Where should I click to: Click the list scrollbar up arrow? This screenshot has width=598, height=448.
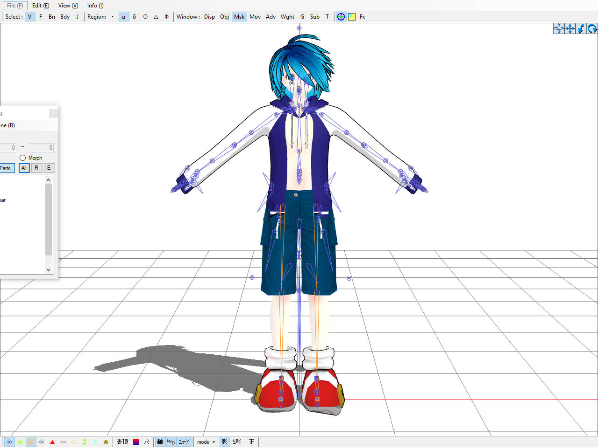(x=48, y=179)
